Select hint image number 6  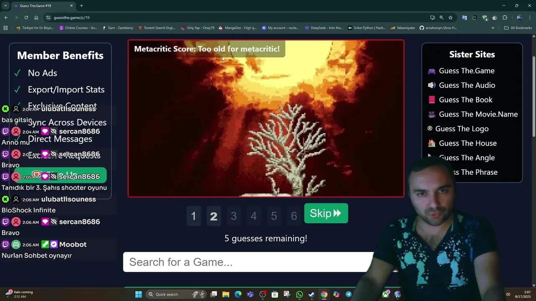[x=294, y=216]
